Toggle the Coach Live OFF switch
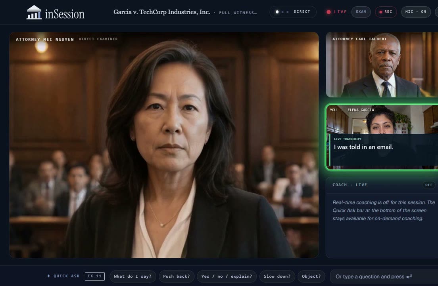Image resolution: width=438 pixels, height=286 pixels. point(429,185)
